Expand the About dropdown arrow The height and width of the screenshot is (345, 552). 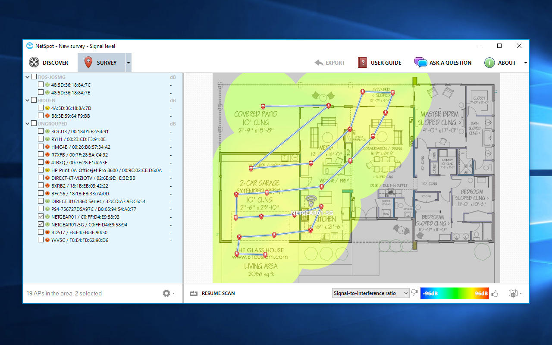pos(525,63)
